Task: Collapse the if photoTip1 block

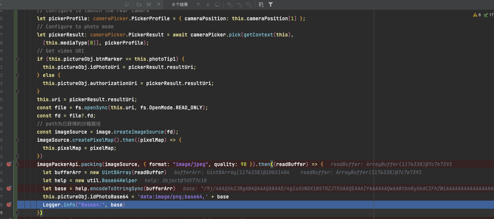Action: (17, 59)
